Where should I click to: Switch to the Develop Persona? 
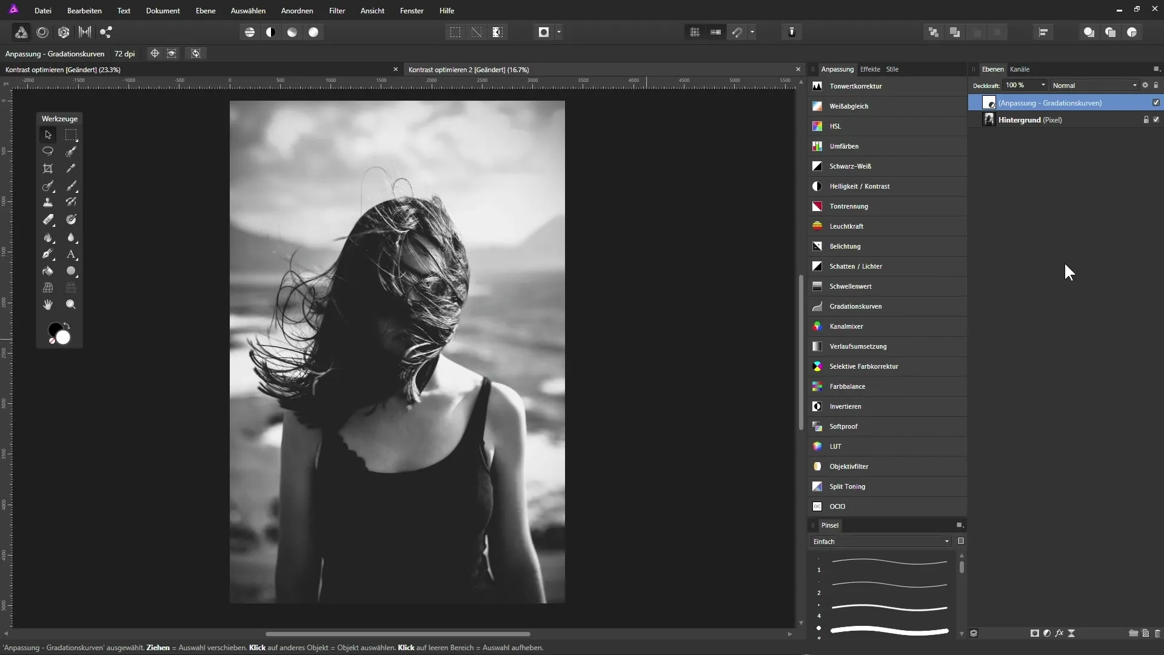(x=64, y=32)
